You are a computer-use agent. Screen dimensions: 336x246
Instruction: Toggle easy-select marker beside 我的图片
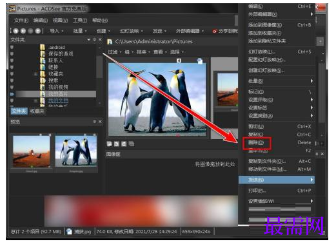(x=12, y=94)
